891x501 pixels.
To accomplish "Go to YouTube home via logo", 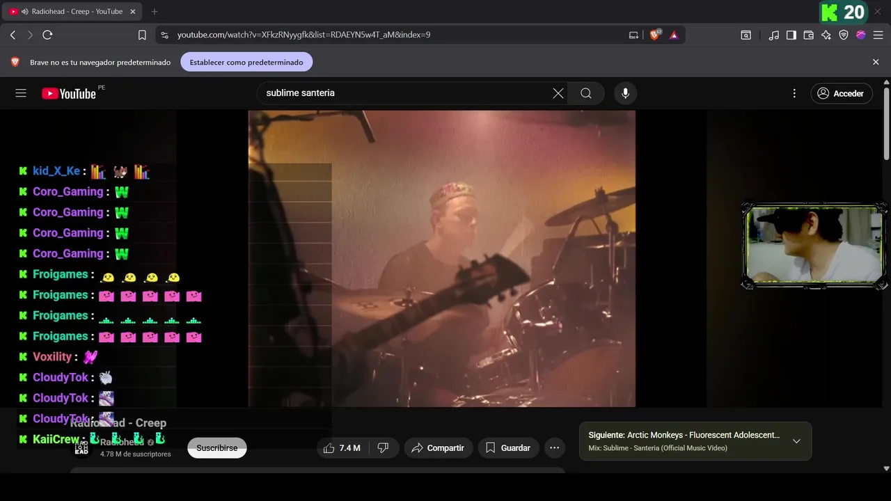I will click(x=68, y=94).
